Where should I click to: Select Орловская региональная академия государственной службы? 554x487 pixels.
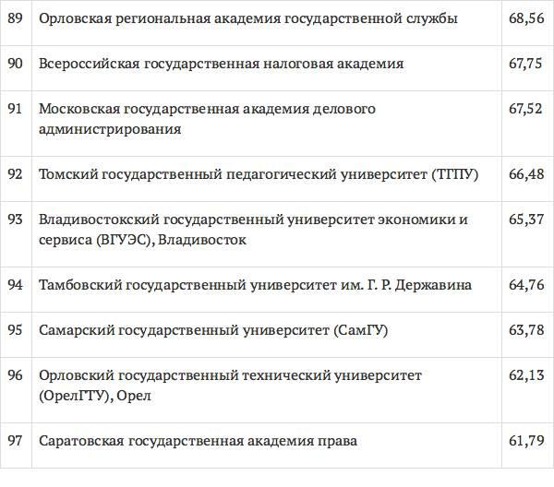tap(248, 18)
